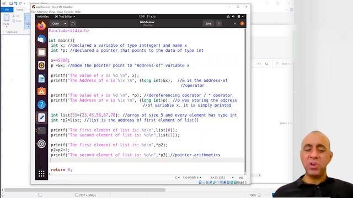Open the VirtualBox Machine menu
Screen dimensions: 353x198
[x=42, y=12]
